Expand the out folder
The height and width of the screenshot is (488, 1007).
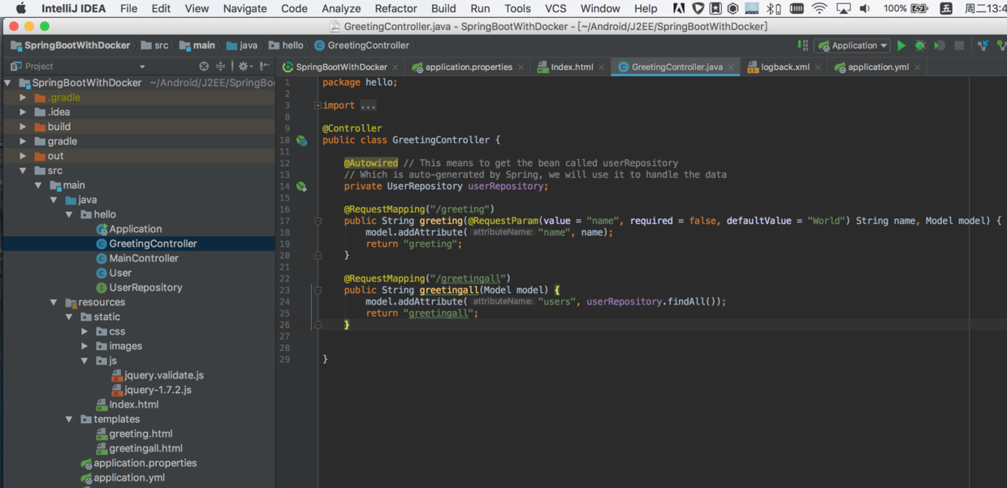click(x=24, y=156)
